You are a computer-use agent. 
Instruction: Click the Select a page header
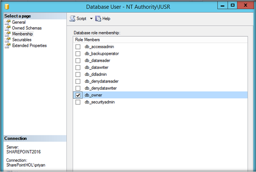[x=35, y=16]
